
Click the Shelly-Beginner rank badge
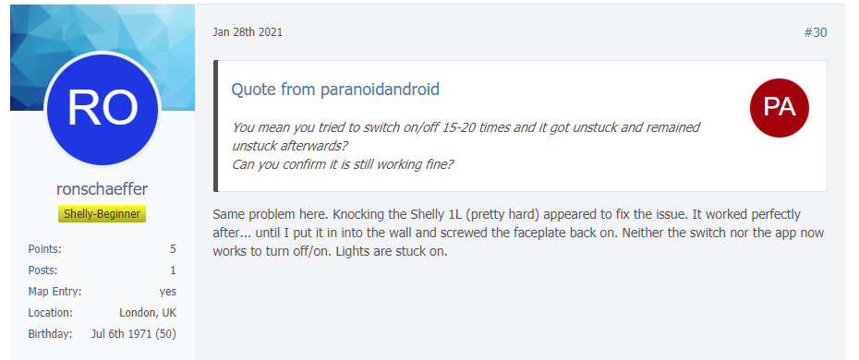click(103, 214)
